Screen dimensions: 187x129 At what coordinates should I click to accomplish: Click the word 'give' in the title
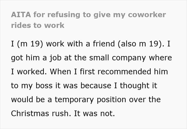pos(102,15)
